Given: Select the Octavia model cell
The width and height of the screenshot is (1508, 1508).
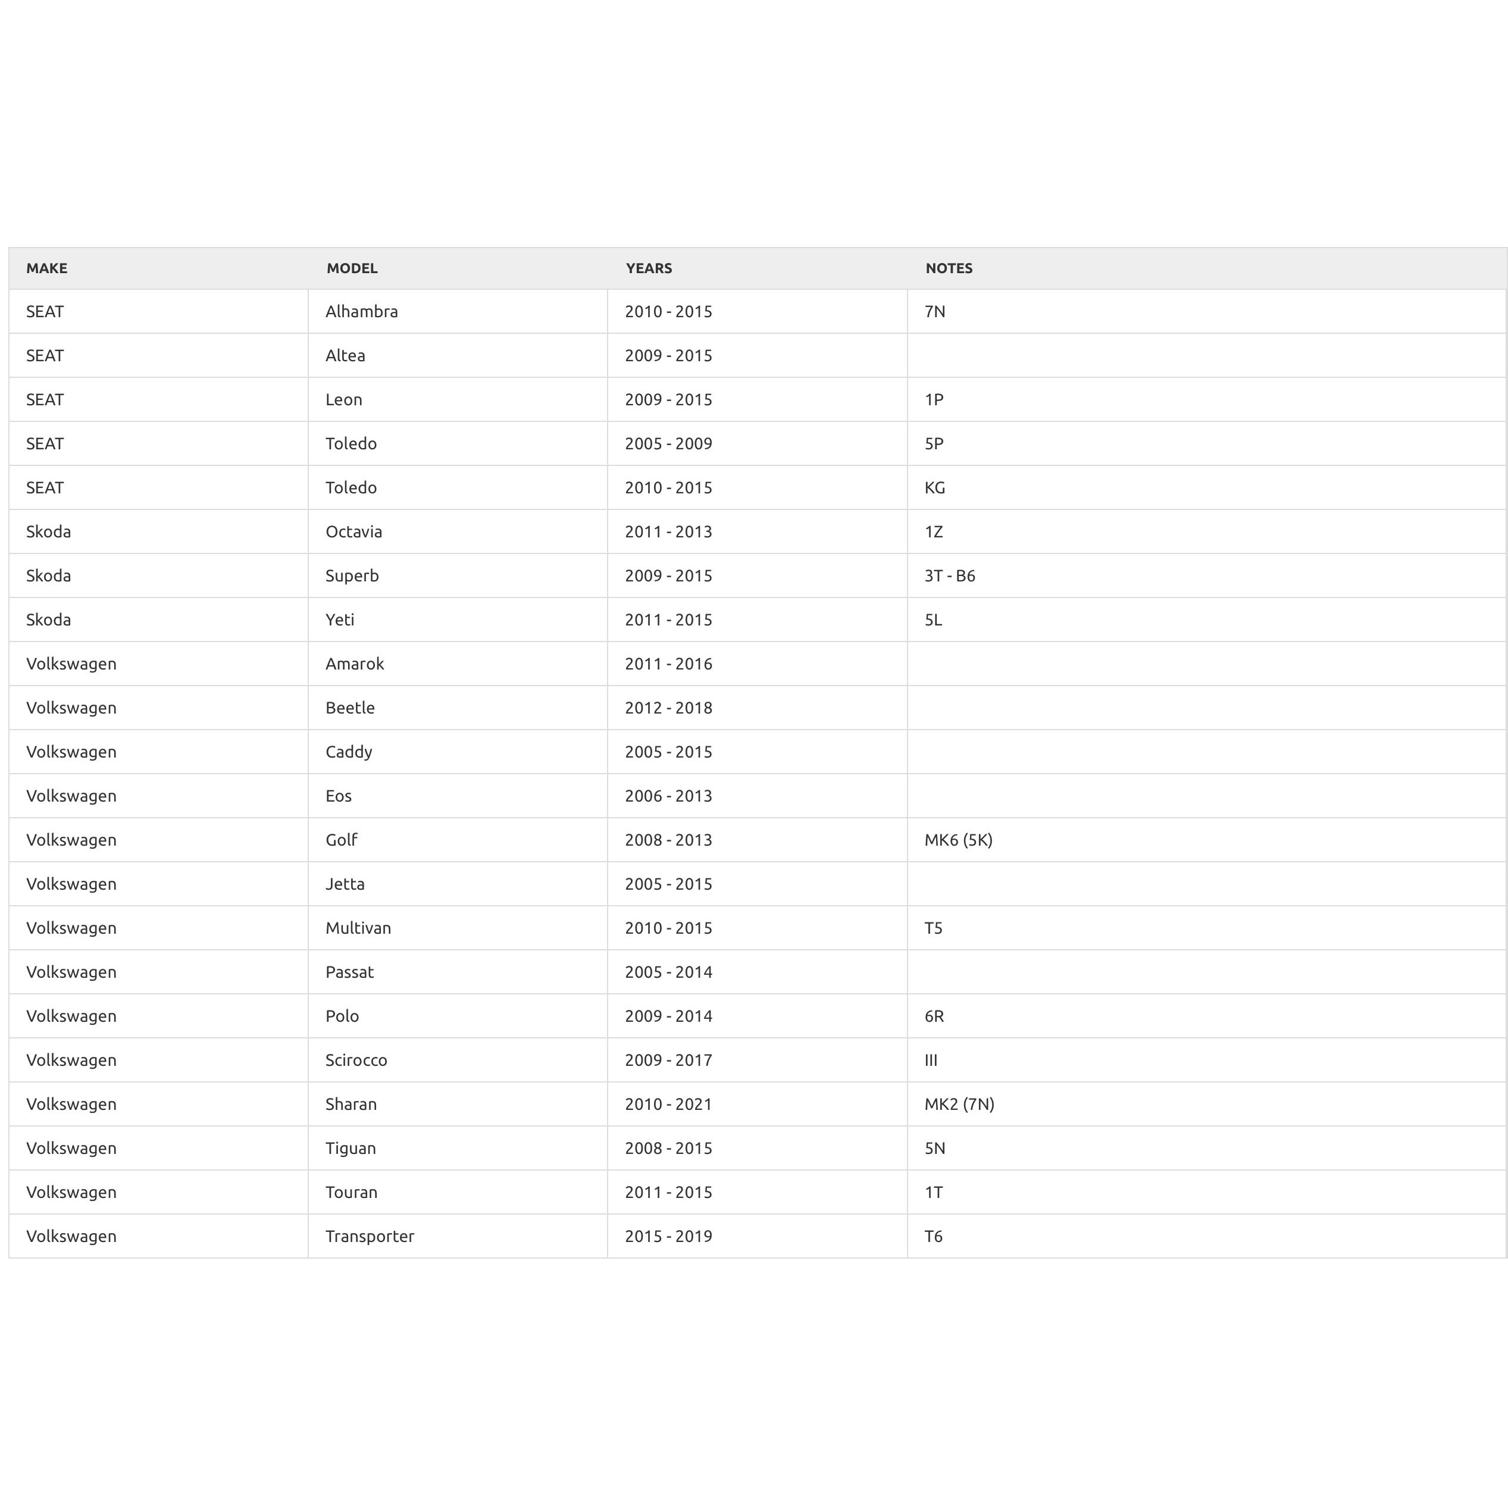Looking at the screenshot, I should tap(353, 533).
